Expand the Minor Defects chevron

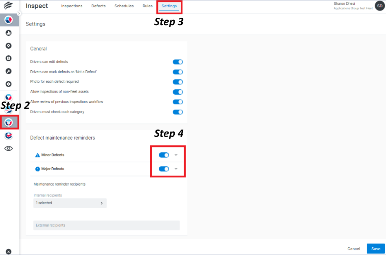click(175, 155)
